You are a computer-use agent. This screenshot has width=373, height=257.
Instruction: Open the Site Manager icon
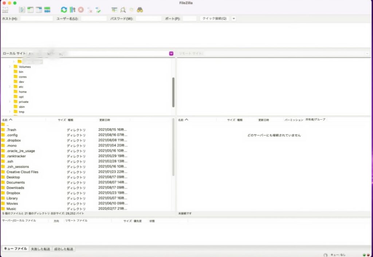pyautogui.click(x=5, y=10)
